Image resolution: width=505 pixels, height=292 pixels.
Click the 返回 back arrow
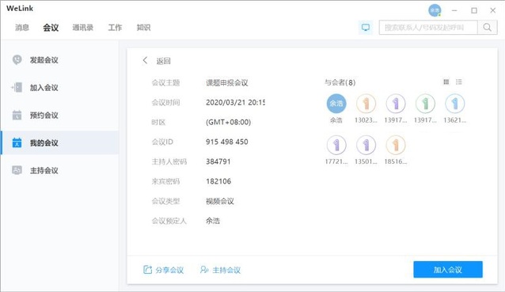tap(146, 60)
